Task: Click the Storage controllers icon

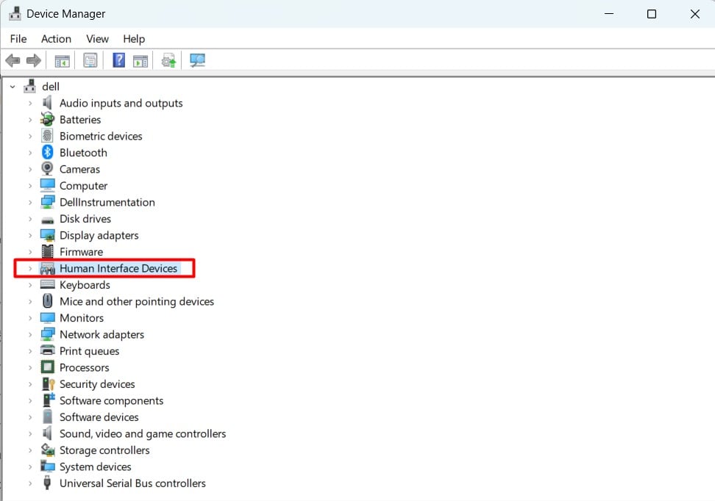Action: [48, 450]
